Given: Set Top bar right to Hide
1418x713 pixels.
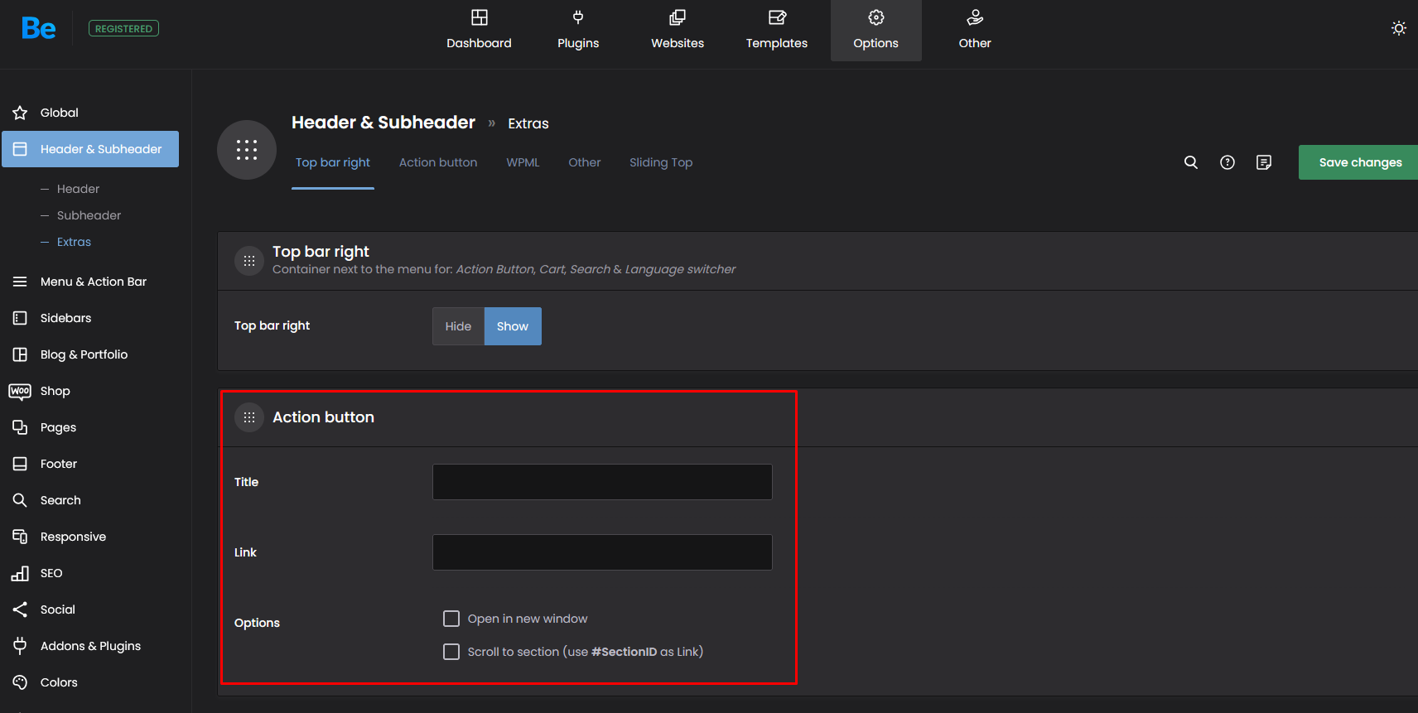Looking at the screenshot, I should pos(458,326).
